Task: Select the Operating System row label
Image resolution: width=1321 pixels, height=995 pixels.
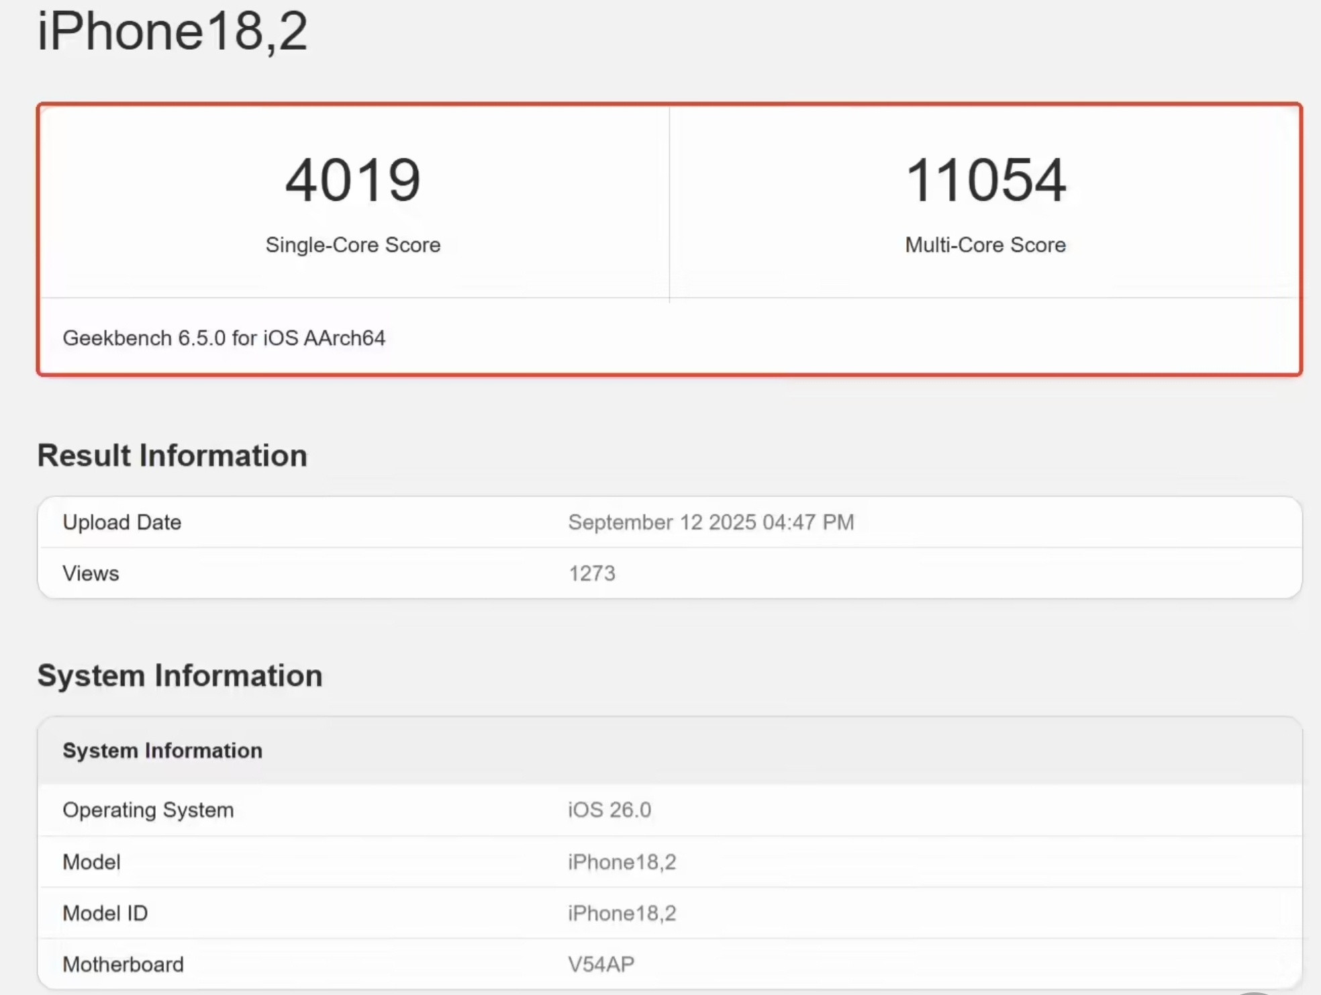Action: (148, 810)
